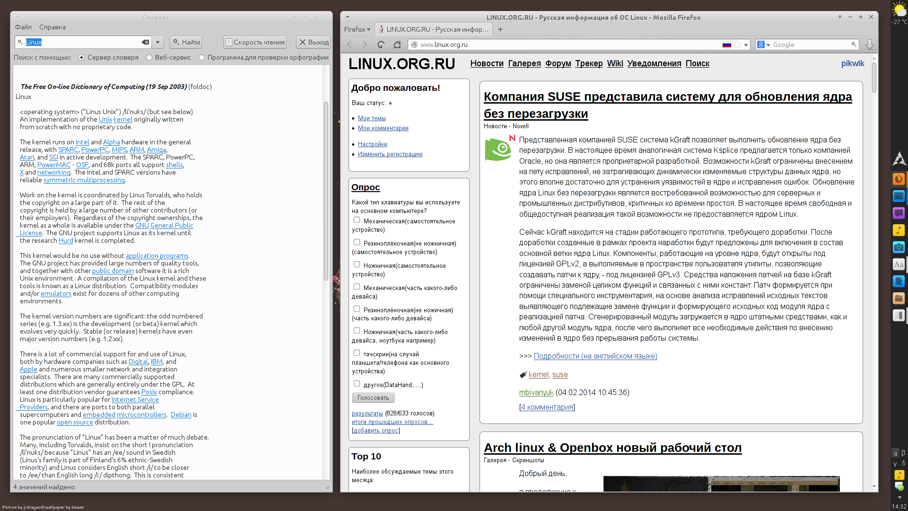908x511 pixels.
Task: Click the Russian flag icon in URL bar
Action: tap(727, 44)
